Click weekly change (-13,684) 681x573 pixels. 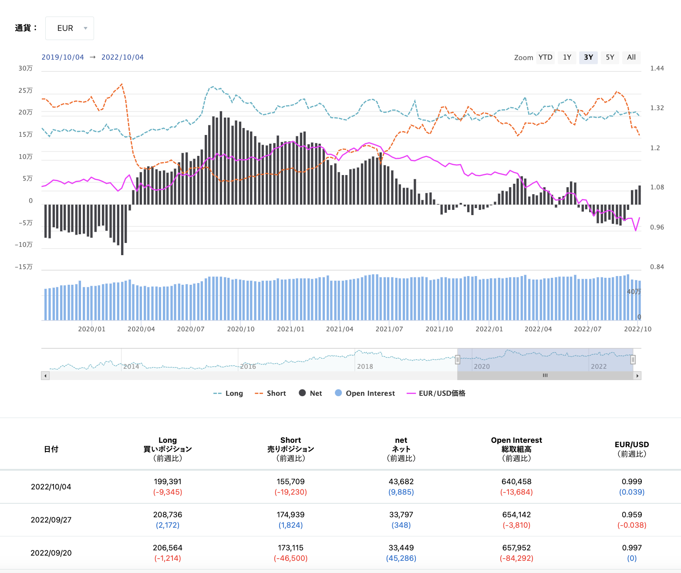click(516, 492)
